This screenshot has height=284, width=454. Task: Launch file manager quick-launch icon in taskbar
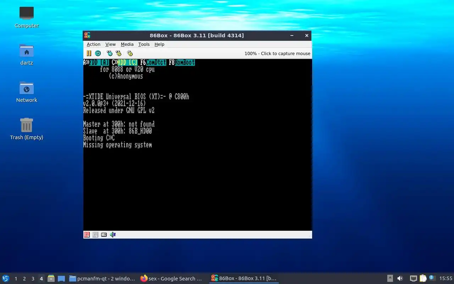coord(51,279)
